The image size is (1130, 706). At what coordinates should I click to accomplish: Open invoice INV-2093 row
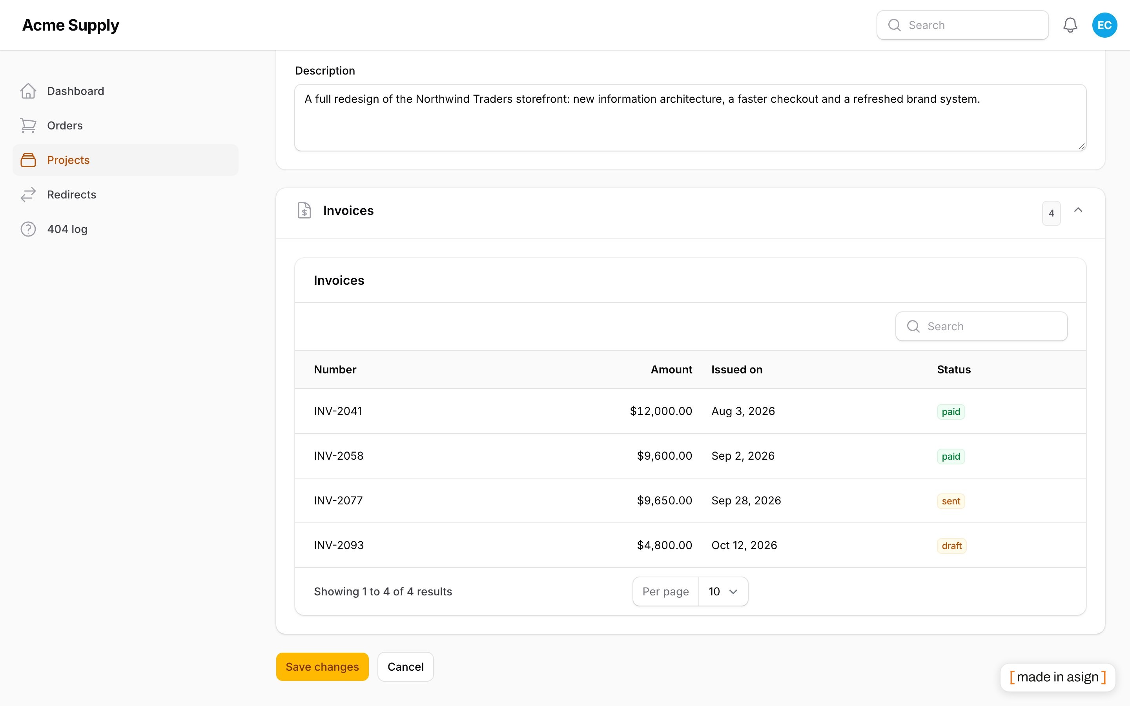click(690, 545)
